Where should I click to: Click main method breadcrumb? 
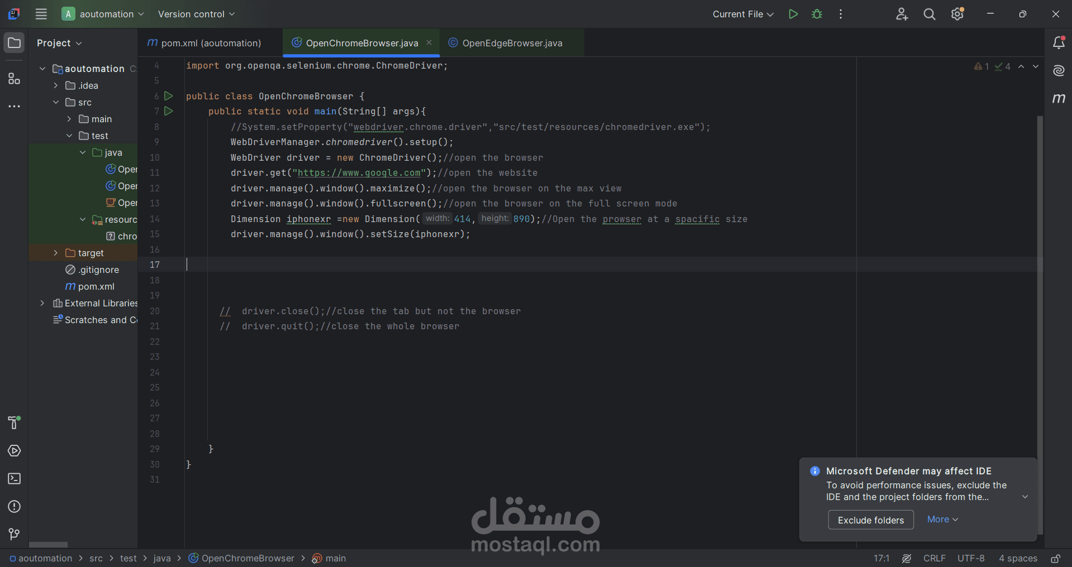329,558
